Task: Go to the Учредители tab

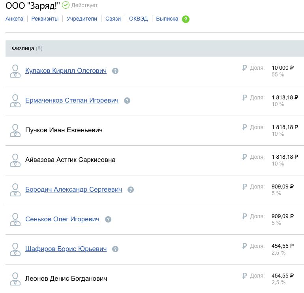Action: pos(82,19)
